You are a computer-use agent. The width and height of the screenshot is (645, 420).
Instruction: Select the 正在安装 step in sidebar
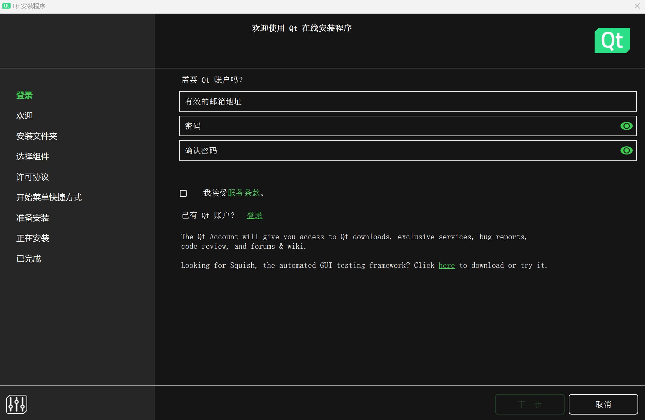pyautogui.click(x=33, y=238)
